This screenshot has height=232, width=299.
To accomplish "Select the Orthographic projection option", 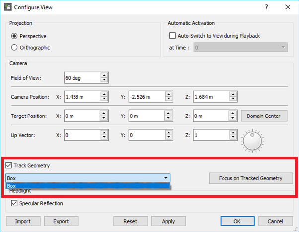I will (14, 48).
